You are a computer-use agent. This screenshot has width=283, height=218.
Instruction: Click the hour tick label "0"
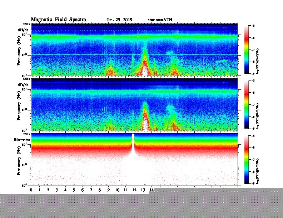(31, 190)
